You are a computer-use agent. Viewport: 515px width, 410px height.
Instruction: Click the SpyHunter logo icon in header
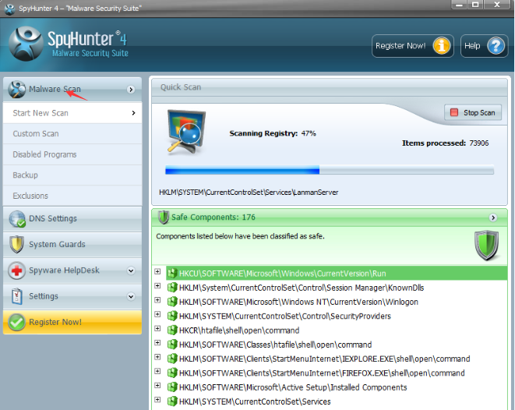(26, 44)
